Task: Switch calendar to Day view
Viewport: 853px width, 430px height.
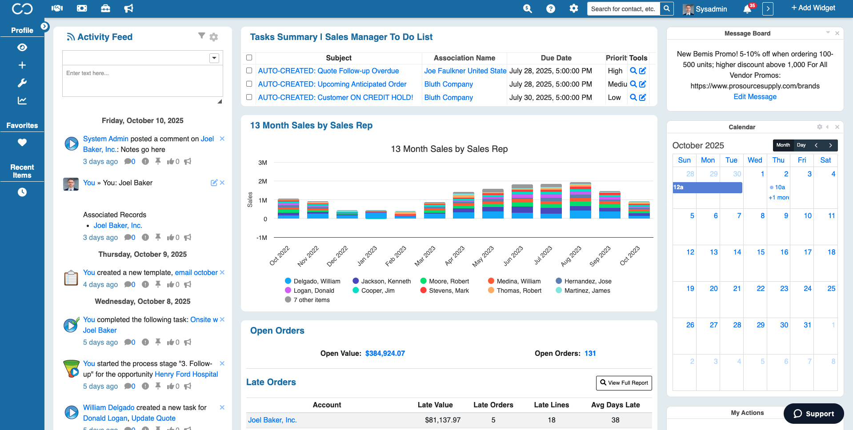Action: point(801,145)
